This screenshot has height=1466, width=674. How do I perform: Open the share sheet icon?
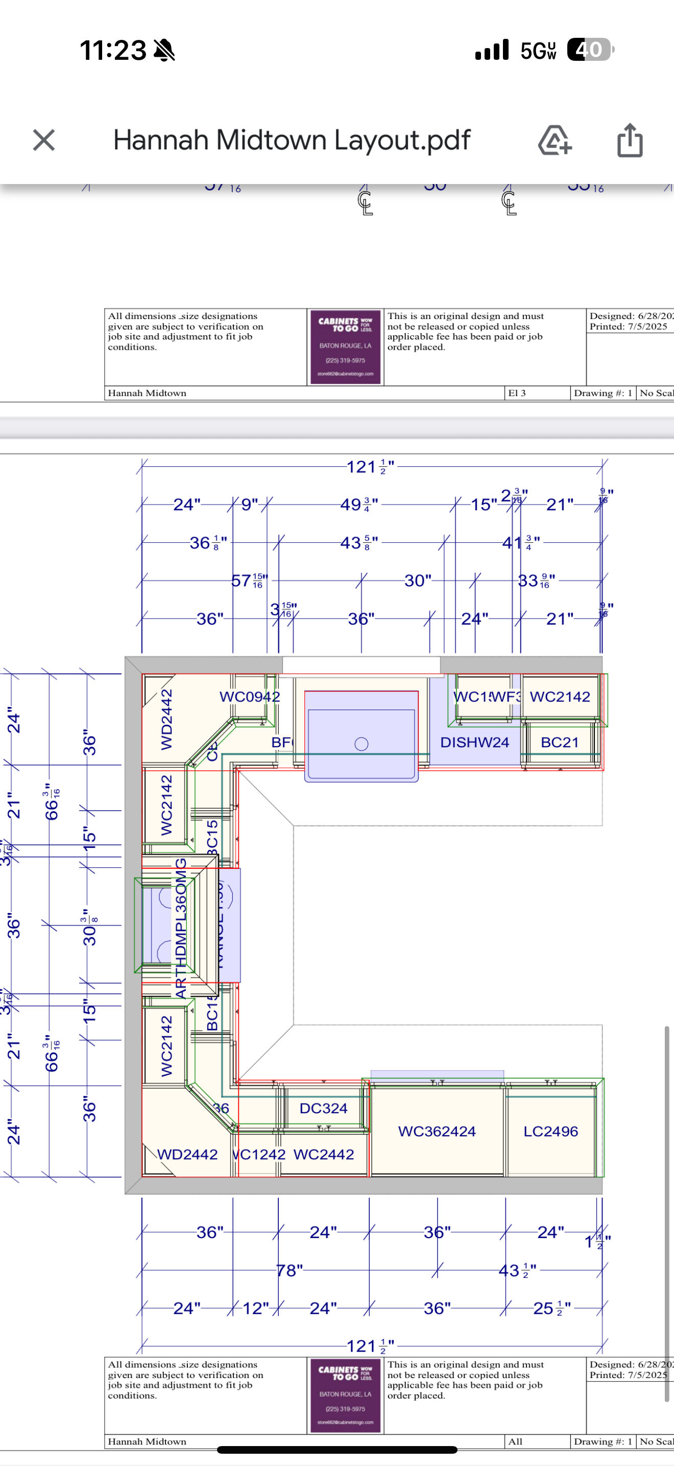pyautogui.click(x=630, y=140)
